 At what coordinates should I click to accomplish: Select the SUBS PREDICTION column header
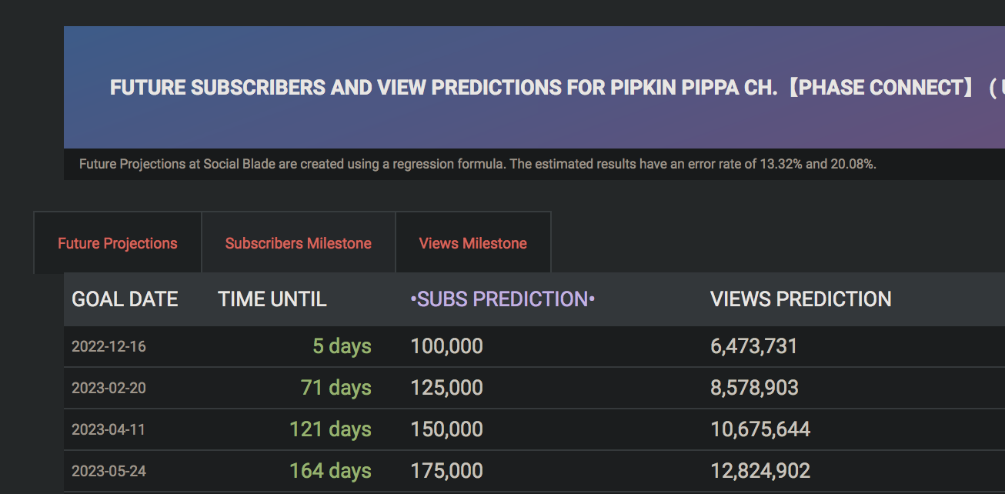(x=502, y=299)
